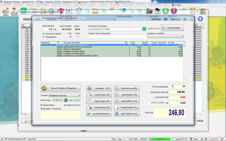Select order 1813 in background orders list
Viewport: 226px width, 141px height.
[27, 78]
